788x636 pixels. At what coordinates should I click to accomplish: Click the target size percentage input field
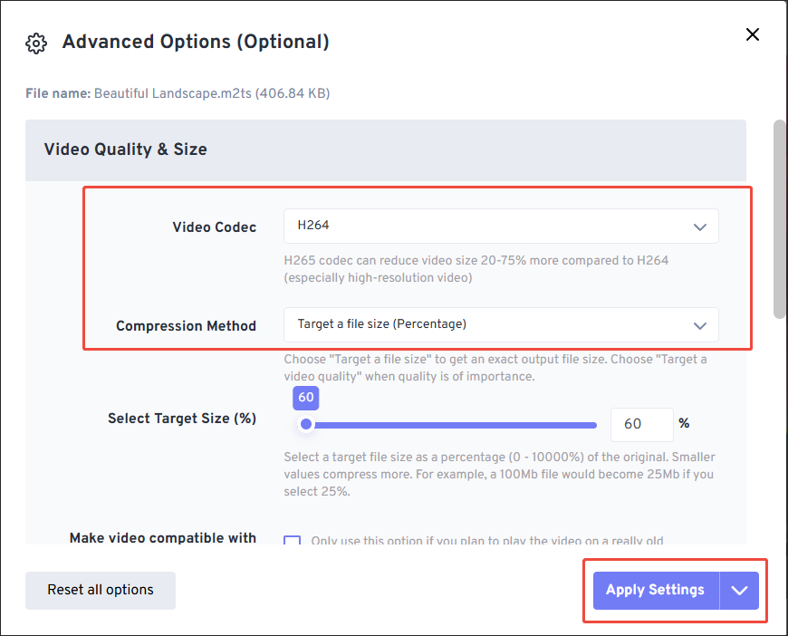point(642,424)
